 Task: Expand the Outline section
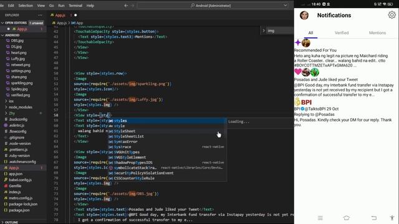(24, 222)
